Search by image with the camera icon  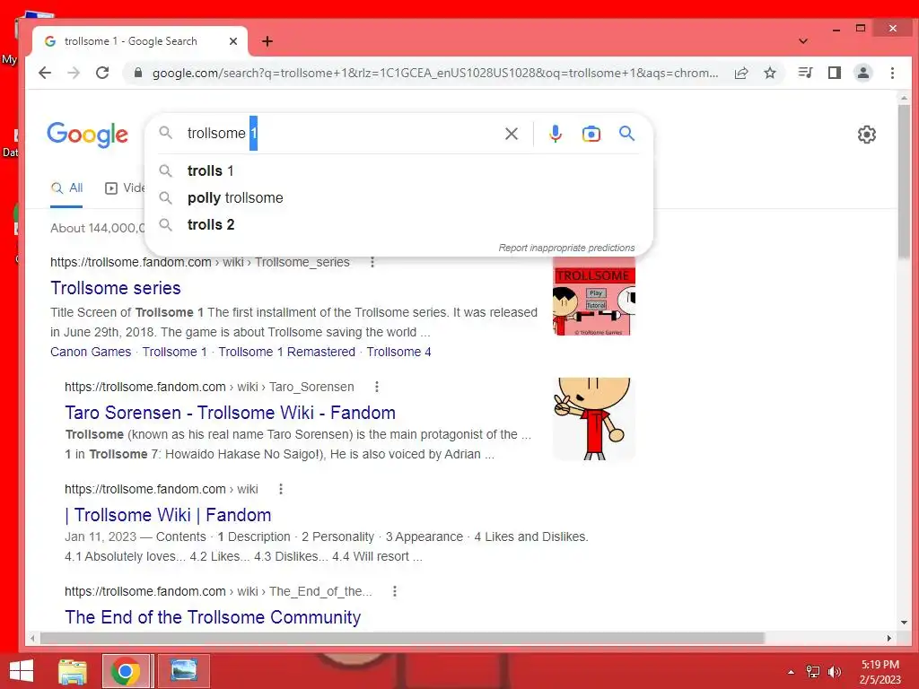pyautogui.click(x=591, y=134)
